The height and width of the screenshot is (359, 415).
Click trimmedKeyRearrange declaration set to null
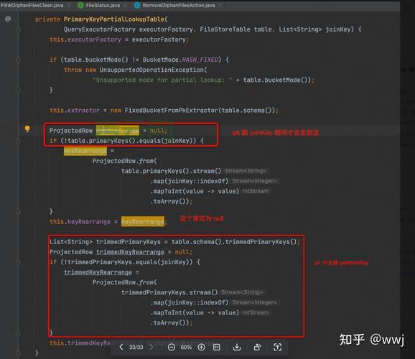tap(130, 252)
